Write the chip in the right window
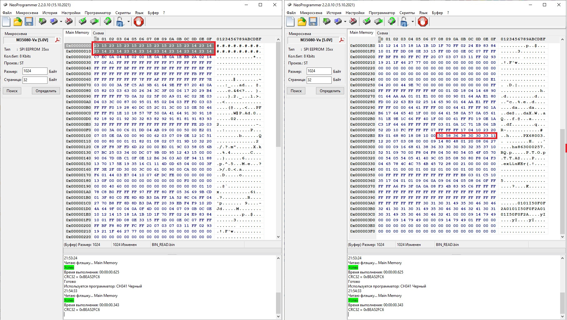Viewport: 567px width, 320px height. [x=338, y=22]
